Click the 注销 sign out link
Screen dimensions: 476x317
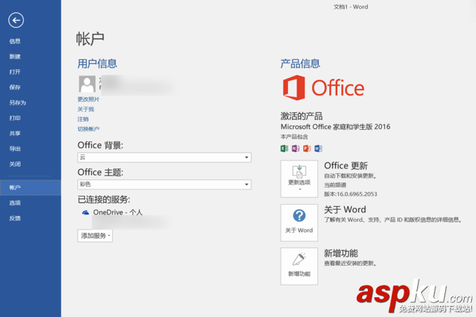pyautogui.click(x=83, y=119)
